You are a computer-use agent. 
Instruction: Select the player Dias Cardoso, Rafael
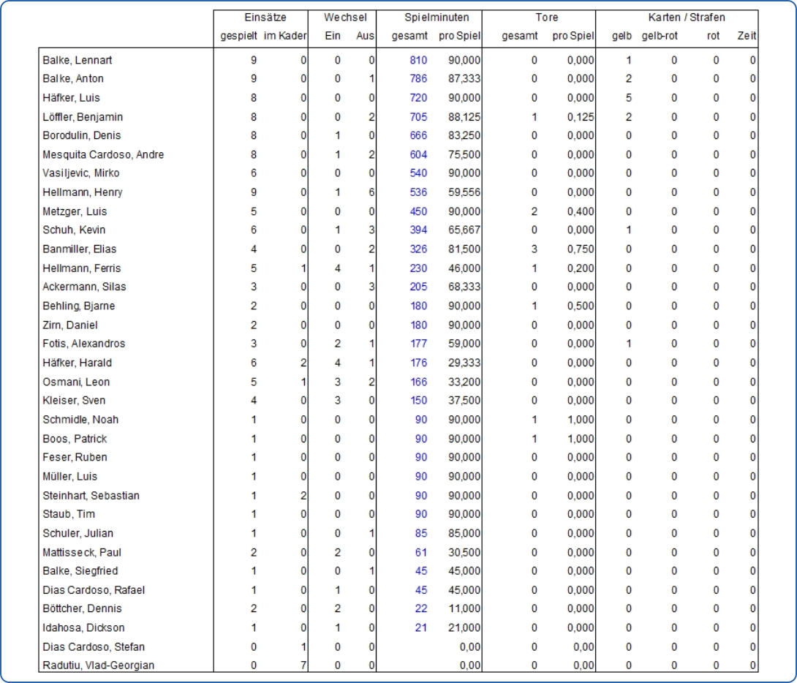tap(94, 591)
